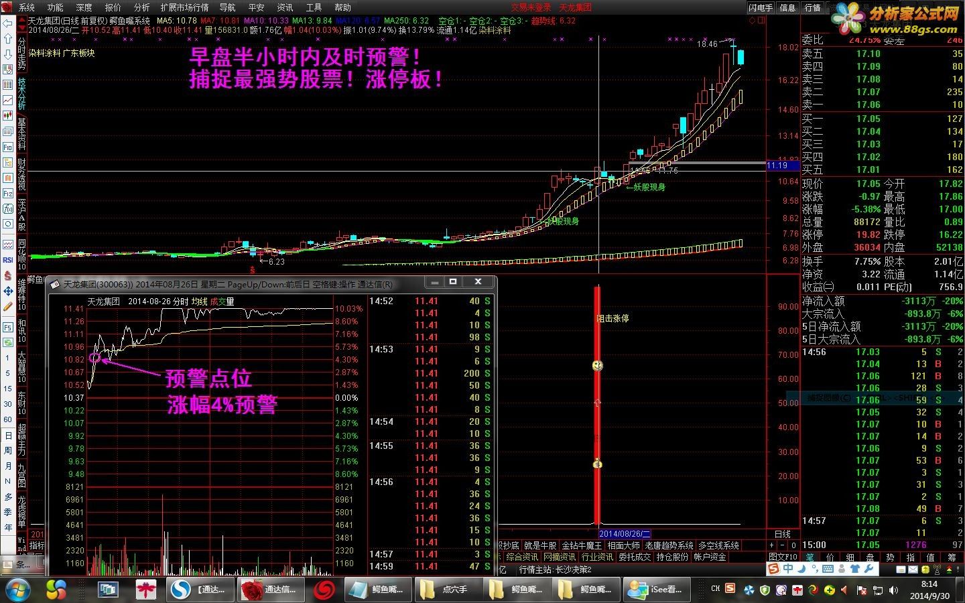Select the 就是牛股 indicator tab

[540, 545]
